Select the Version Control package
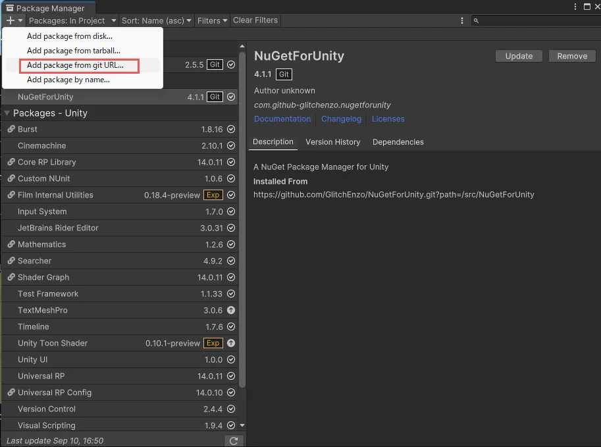The height and width of the screenshot is (447, 601). [120, 409]
